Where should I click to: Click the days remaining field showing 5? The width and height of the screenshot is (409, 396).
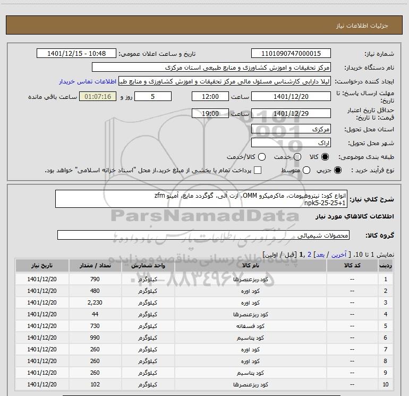[x=153, y=96]
